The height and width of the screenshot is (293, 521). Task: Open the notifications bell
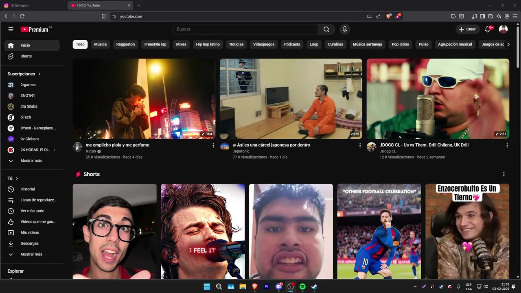488,29
